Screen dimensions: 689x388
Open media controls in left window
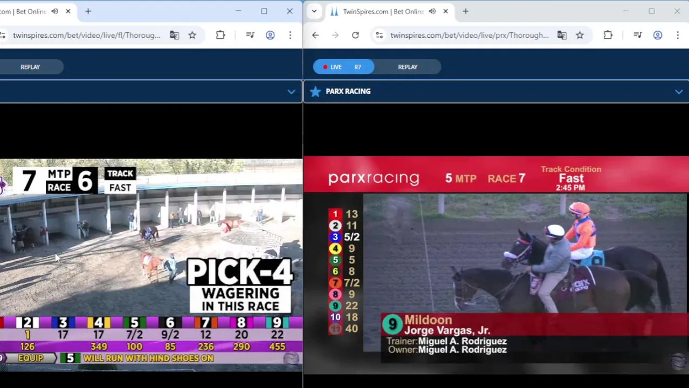pos(250,35)
